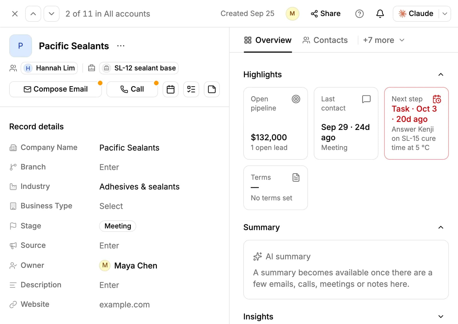Click Compose Email button
The image size is (458, 324).
tap(56, 89)
